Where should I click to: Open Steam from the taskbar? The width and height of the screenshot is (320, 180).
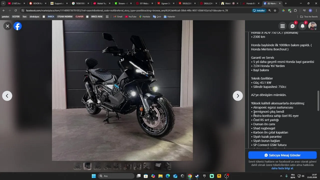point(197,176)
